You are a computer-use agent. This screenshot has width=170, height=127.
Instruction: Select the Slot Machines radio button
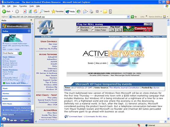pos(93,27)
